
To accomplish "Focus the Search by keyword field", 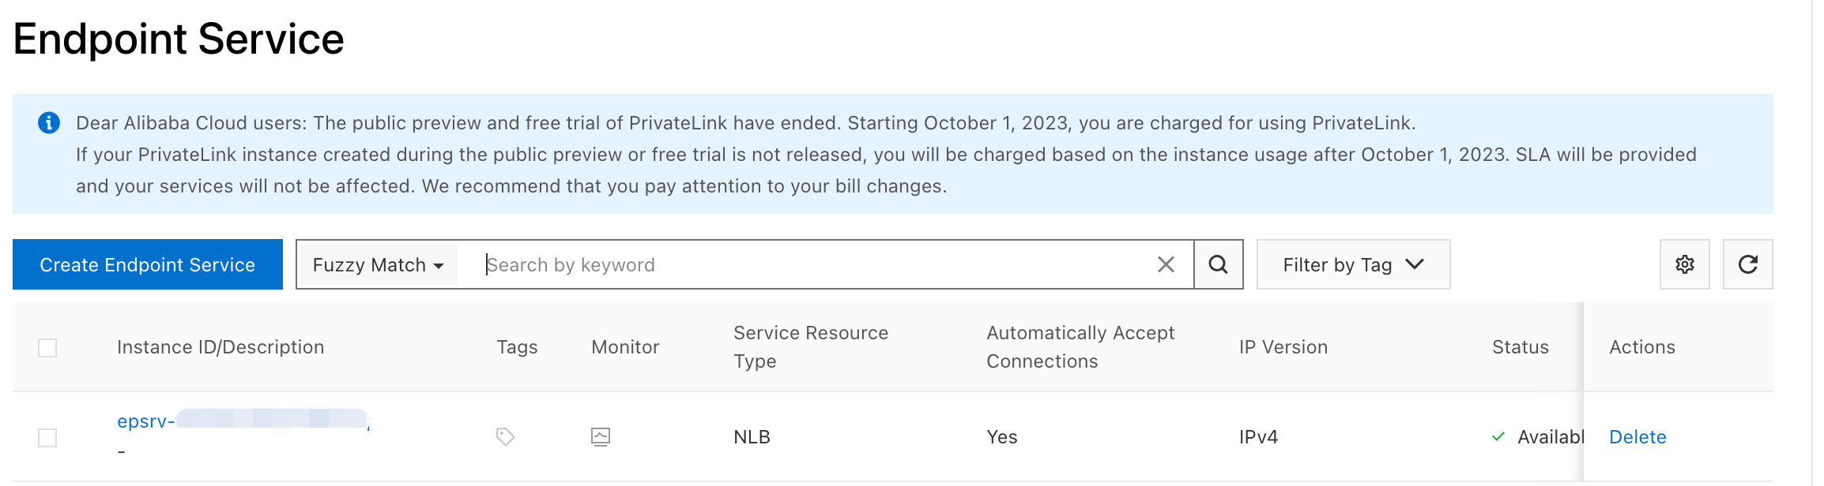I will click(x=814, y=265).
